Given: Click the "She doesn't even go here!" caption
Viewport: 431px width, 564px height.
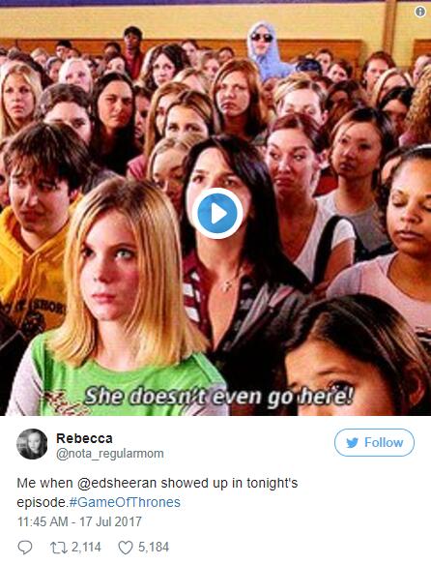Looking at the screenshot, I should 218,397.
